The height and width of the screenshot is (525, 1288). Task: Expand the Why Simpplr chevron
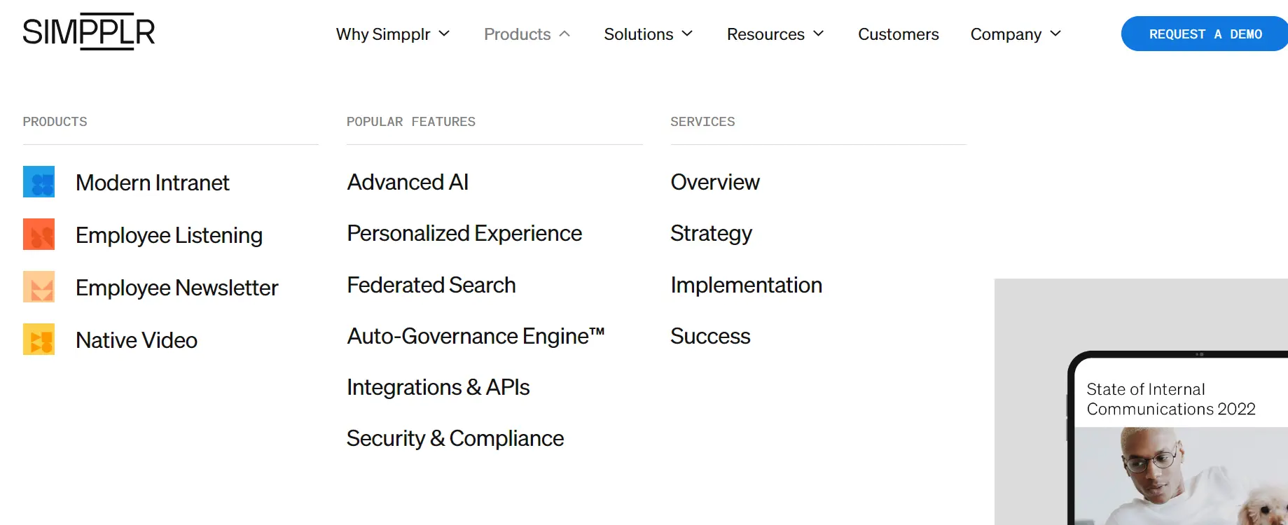point(444,34)
